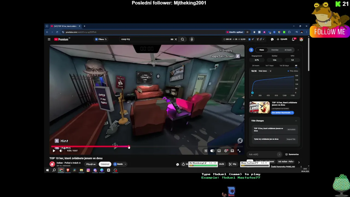The image size is (350, 197).
Task: Select 'Od: Indian - Pořad' filter chip
Action: 286,162
